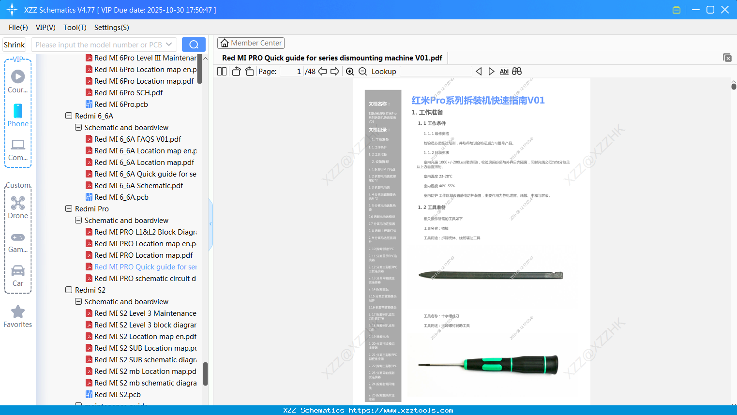The height and width of the screenshot is (415, 737).
Task: Click the Lookup text field
Action: click(x=436, y=72)
